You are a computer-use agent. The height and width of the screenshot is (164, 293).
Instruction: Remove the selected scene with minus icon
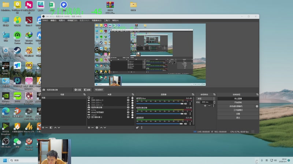point(47,128)
